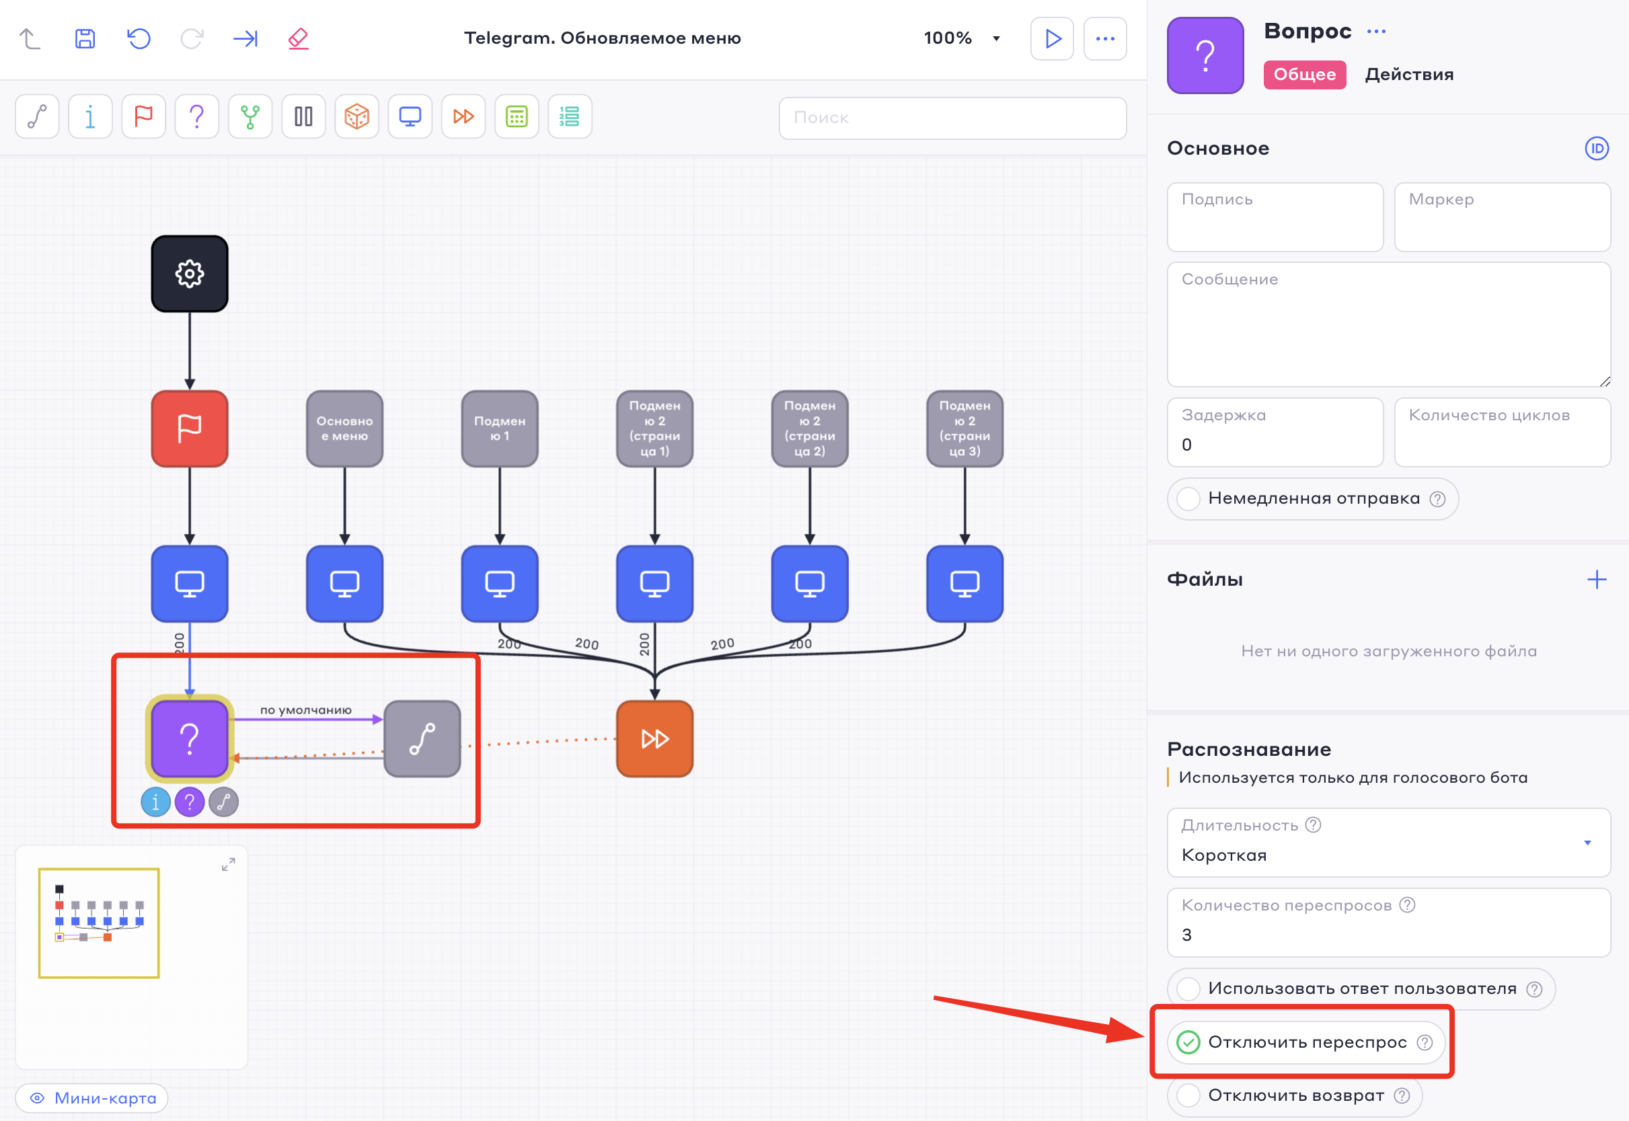This screenshot has height=1121, width=1629.
Task: Select the blue screen node under the flag
Action: tap(190, 584)
